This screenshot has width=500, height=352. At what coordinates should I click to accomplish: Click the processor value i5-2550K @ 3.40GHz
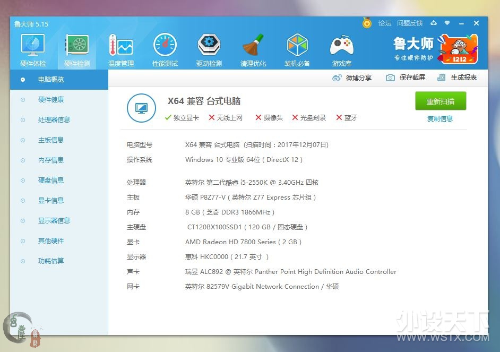pyautogui.click(x=252, y=183)
